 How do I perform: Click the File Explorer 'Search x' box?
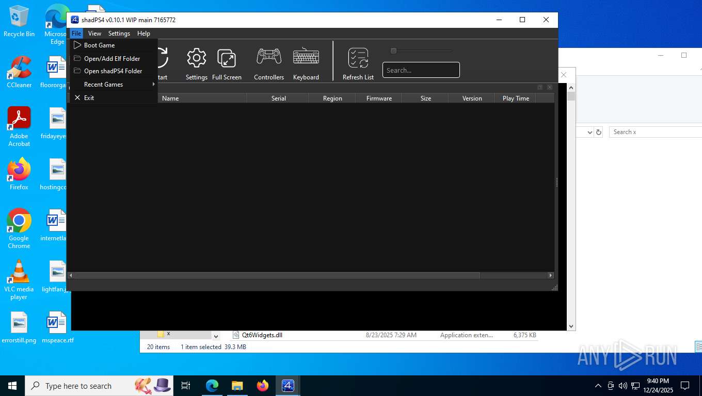656,132
